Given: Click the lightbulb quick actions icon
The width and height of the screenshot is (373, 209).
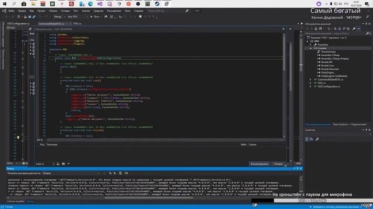Looking at the screenshot, I should (18, 137).
